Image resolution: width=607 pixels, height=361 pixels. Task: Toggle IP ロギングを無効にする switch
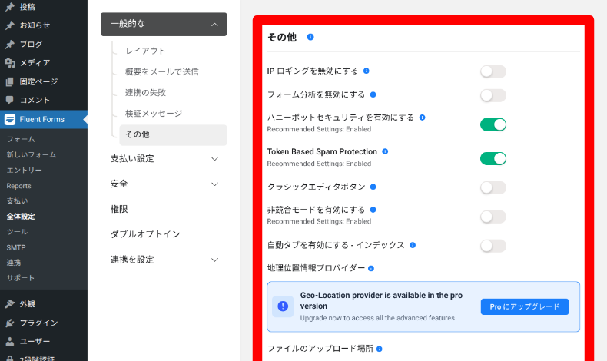[x=493, y=71]
